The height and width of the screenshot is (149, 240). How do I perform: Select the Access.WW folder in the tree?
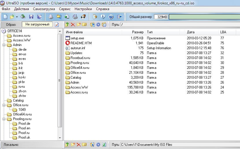click(22, 40)
